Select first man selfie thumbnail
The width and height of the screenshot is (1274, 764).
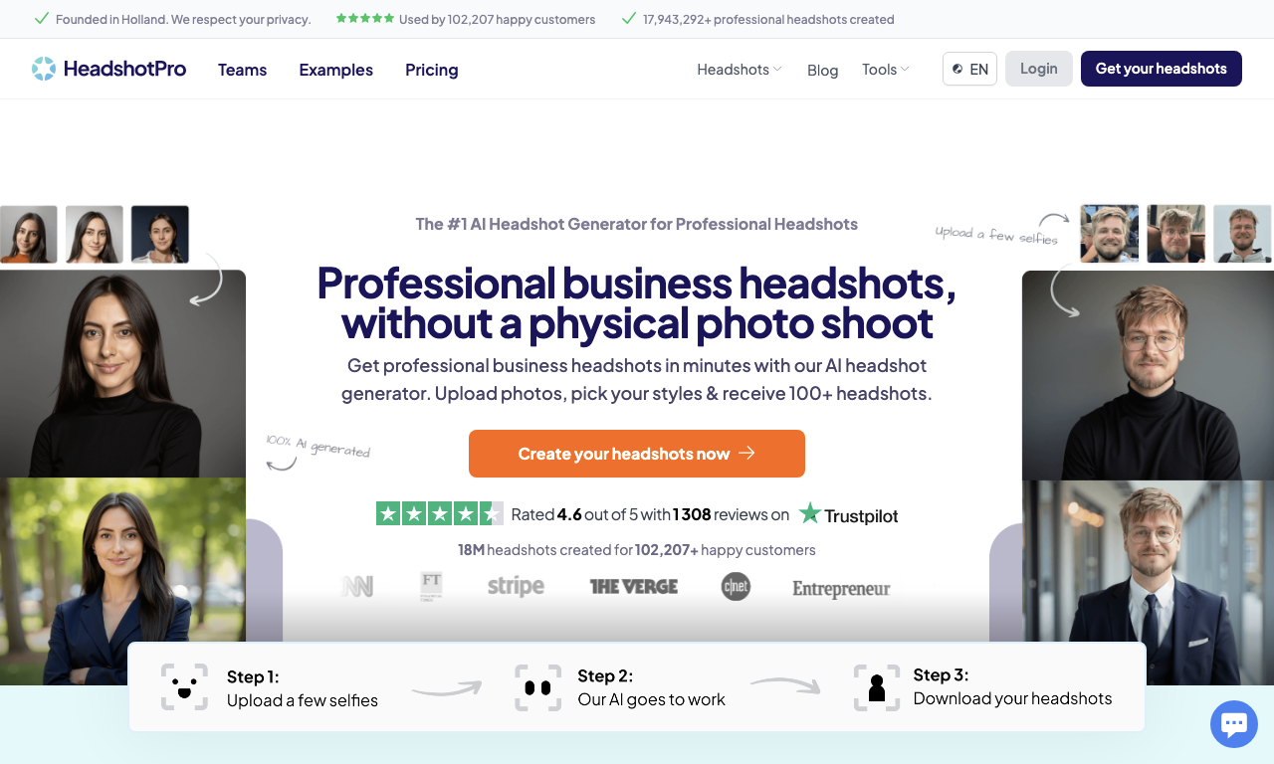pyautogui.click(x=1110, y=234)
